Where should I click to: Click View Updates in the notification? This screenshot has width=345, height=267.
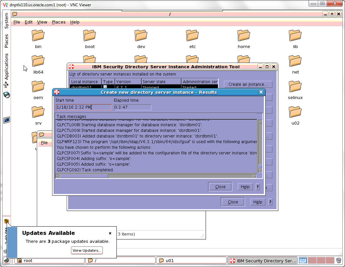point(87,250)
